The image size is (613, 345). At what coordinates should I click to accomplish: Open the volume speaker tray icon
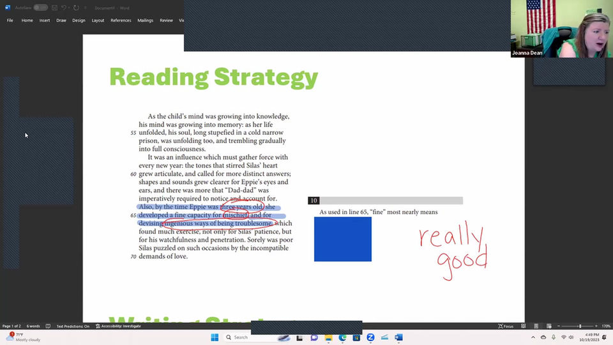click(x=571, y=337)
